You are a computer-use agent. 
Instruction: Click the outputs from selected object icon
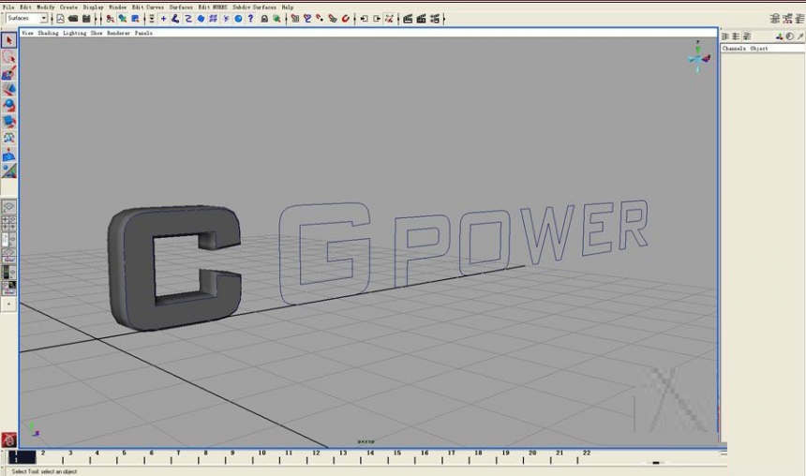(377, 19)
